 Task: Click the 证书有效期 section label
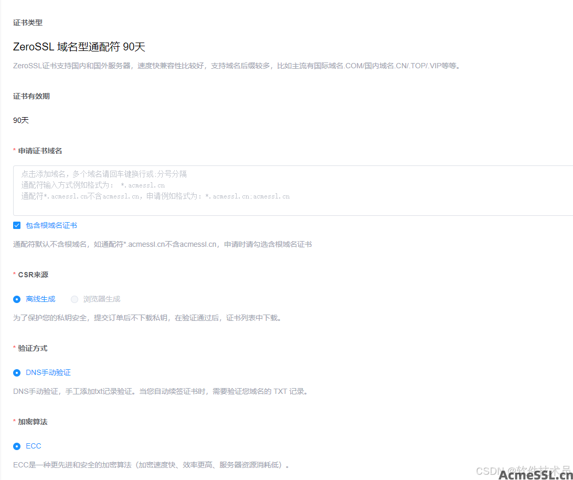31,96
